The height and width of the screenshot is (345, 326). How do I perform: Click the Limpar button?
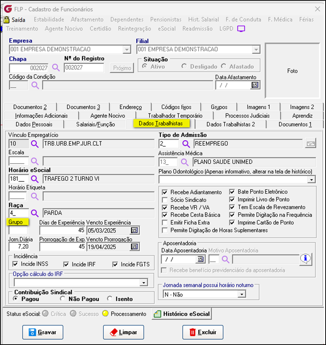[123, 332]
